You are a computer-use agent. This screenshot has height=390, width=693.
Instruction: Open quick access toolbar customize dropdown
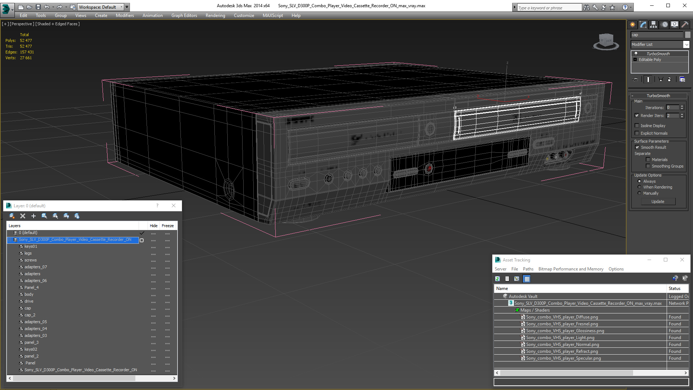pyautogui.click(x=127, y=7)
